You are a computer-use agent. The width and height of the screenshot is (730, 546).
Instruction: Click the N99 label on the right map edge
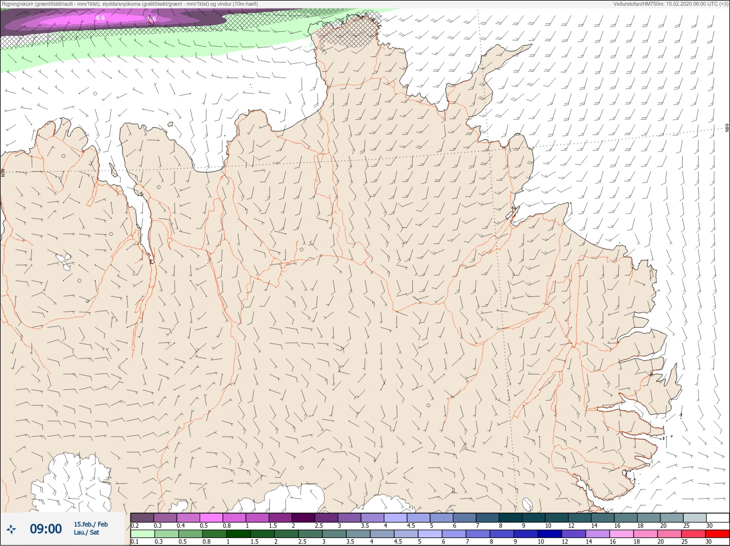click(x=727, y=128)
